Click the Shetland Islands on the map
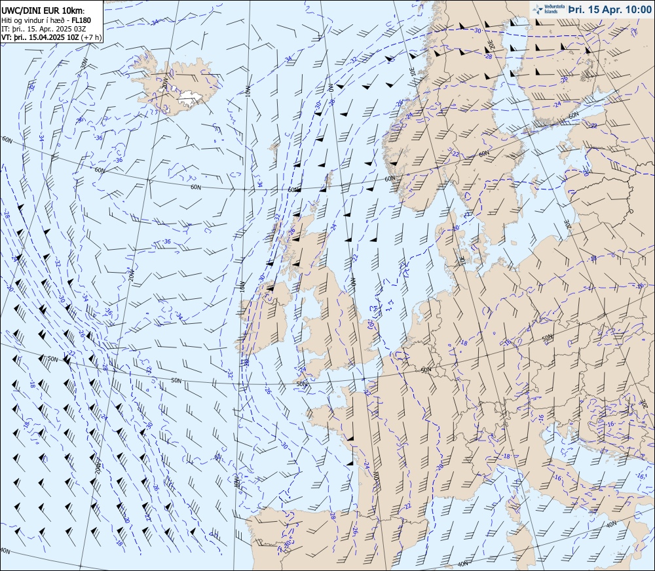 pos(330,178)
